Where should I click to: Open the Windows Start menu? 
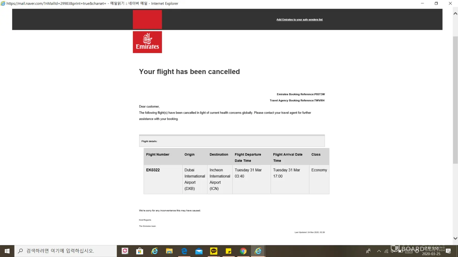[7, 251]
